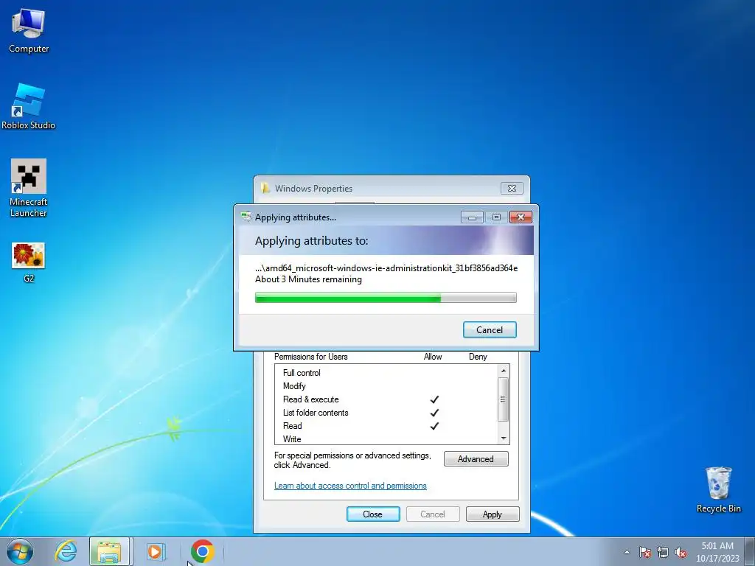Click the Close button in Windows Properties
This screenshot has height=566, width=755.
[x=373, y=514]
